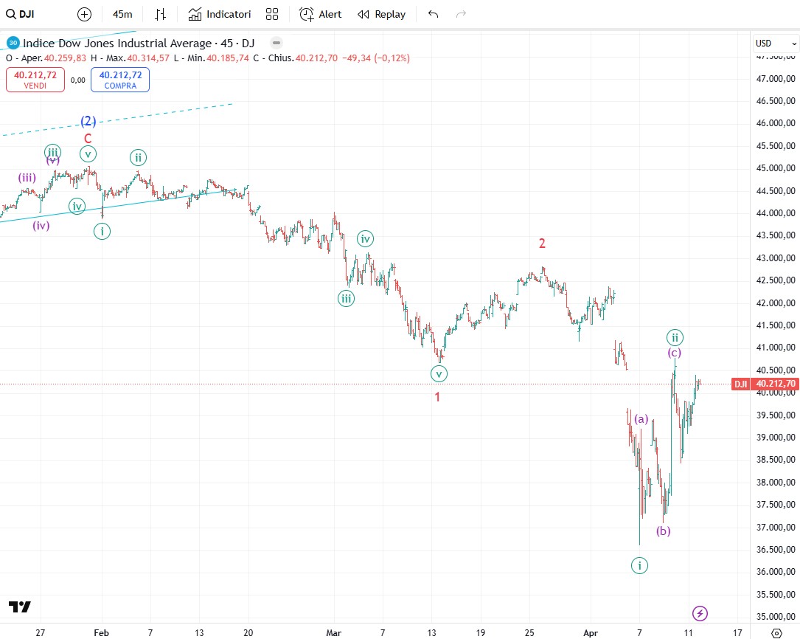
Task: Undo the last chart action
Action: (433, 14)
